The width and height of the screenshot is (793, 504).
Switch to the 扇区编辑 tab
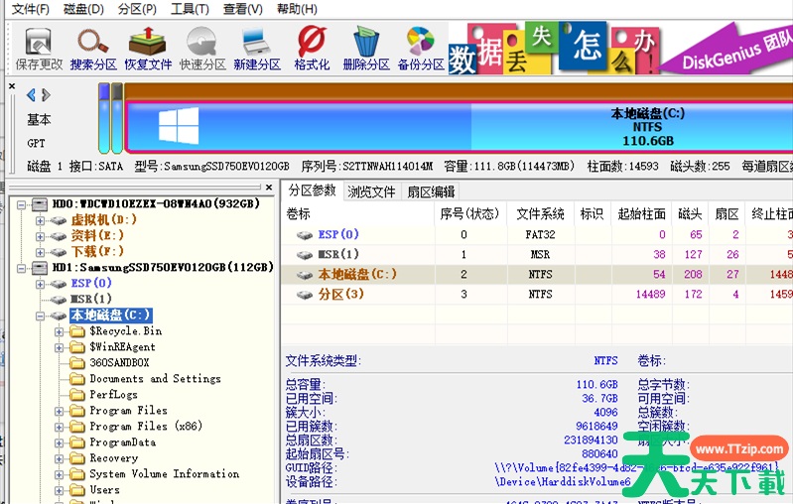(431, 191)
